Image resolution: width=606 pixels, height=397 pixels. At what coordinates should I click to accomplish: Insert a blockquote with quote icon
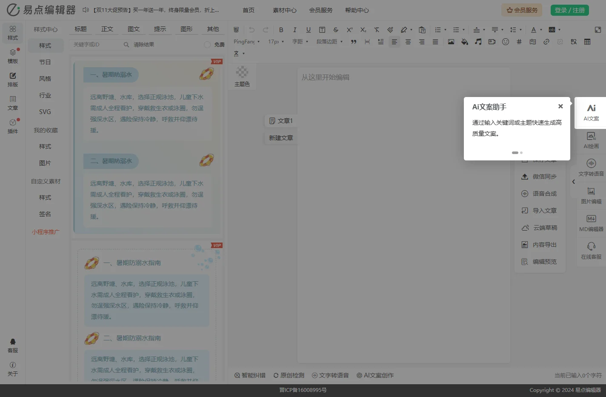coord(354,42)
